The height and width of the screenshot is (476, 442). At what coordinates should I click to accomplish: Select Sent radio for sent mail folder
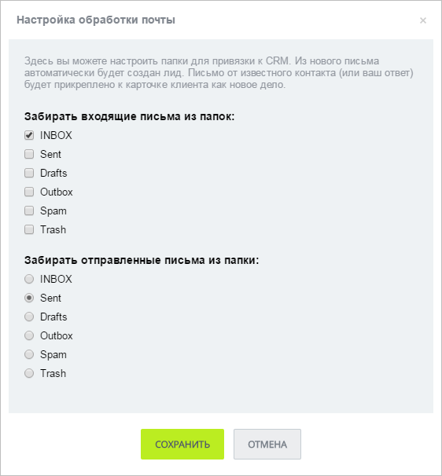click(29, 298)
